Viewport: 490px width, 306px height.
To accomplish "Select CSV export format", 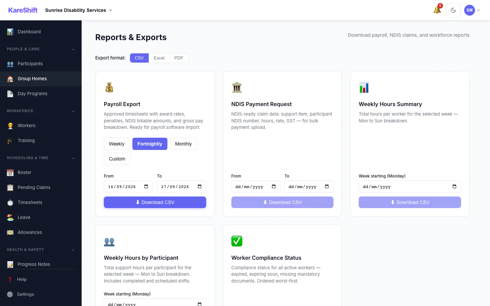I will click(139, 58).
